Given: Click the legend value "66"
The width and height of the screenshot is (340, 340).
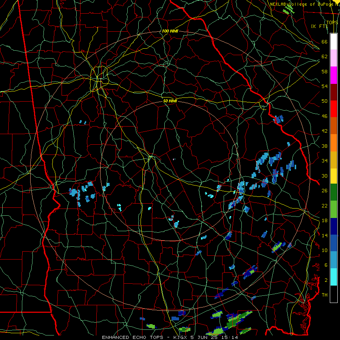Looking at the screenshot, I should [x=325, y=42].
